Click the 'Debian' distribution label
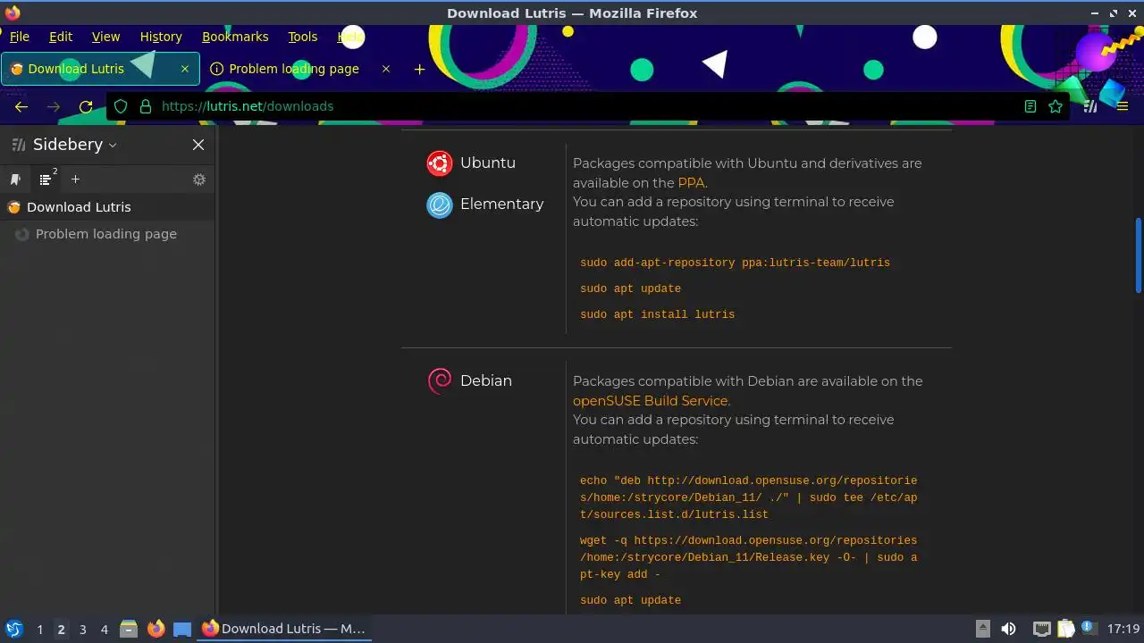This screenshot has height=643, width=1144. tap(486, 380)
